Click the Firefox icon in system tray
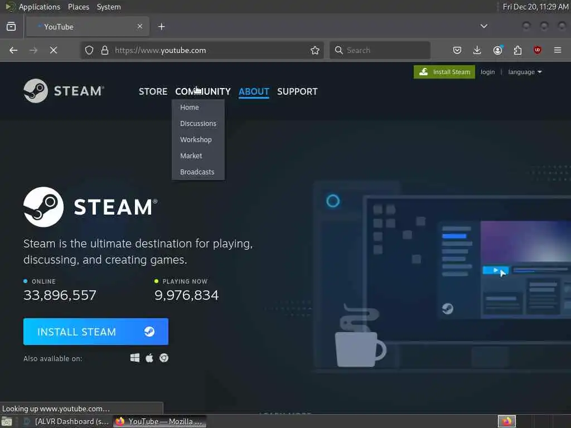Screen dimensions: 571x428 (506, 421)
